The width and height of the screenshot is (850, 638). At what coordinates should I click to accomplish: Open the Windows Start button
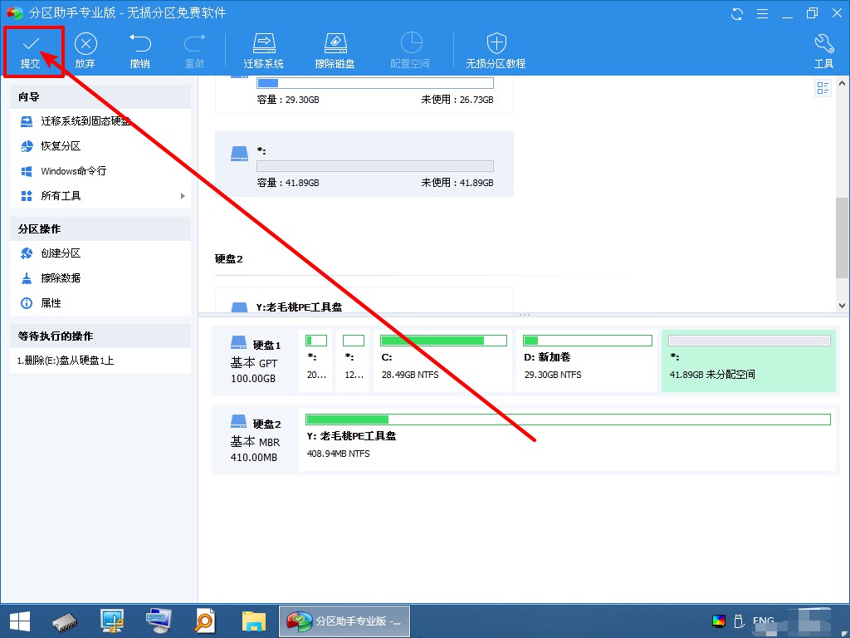pyautogui.click(x=20, y=621)
